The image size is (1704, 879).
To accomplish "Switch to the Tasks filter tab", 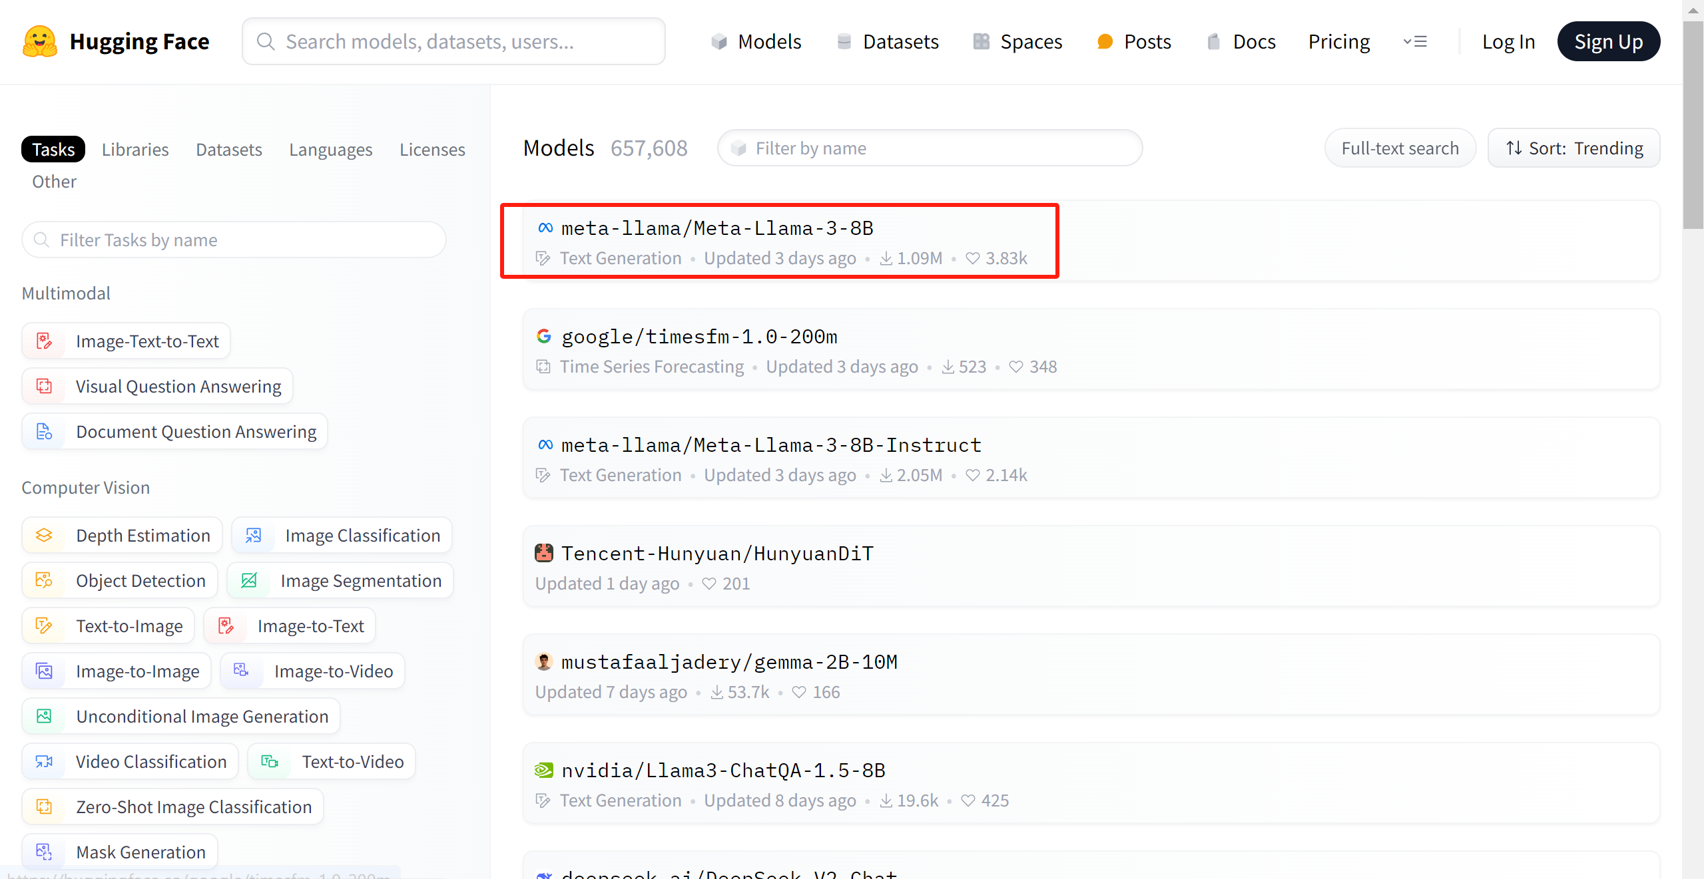I will [53, 149].
